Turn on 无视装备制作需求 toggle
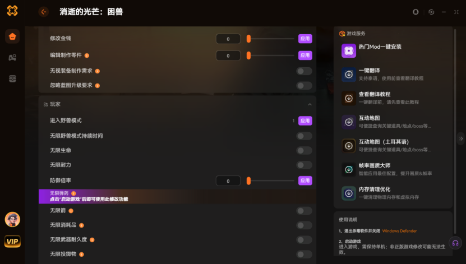This screenshot has width=466, height=264. click(304, 71)
